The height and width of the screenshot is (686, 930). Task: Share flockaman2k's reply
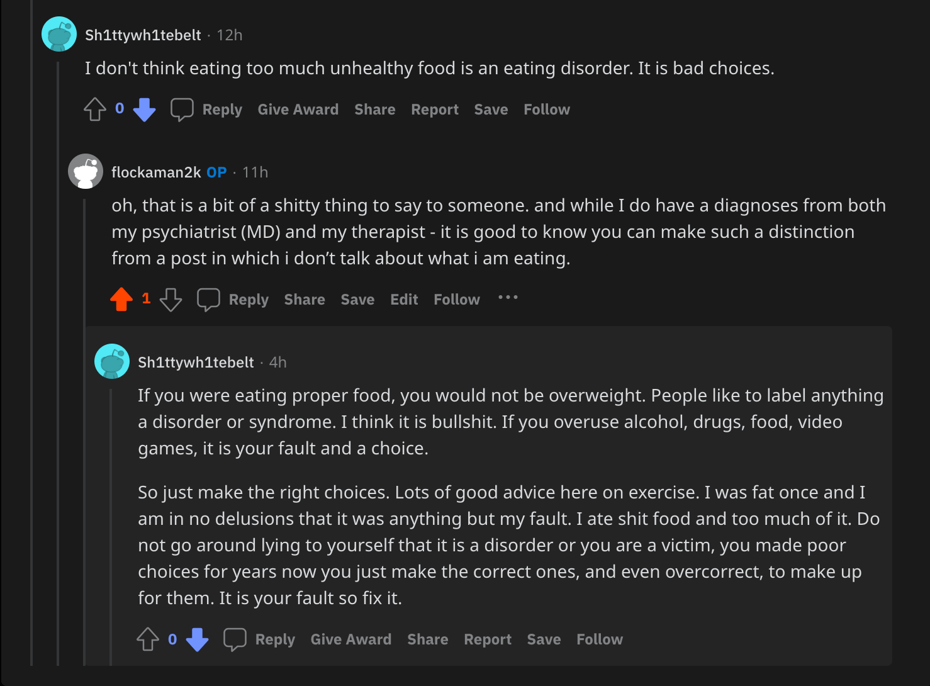pyautogui.click(x=305, y=300)
